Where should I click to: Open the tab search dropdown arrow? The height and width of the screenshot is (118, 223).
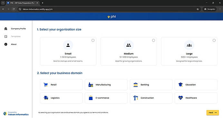pyautogui.click(x=3, y=3)
